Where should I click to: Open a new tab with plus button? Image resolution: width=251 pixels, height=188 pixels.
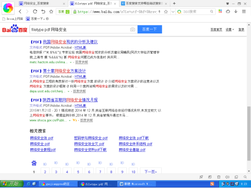174,3
